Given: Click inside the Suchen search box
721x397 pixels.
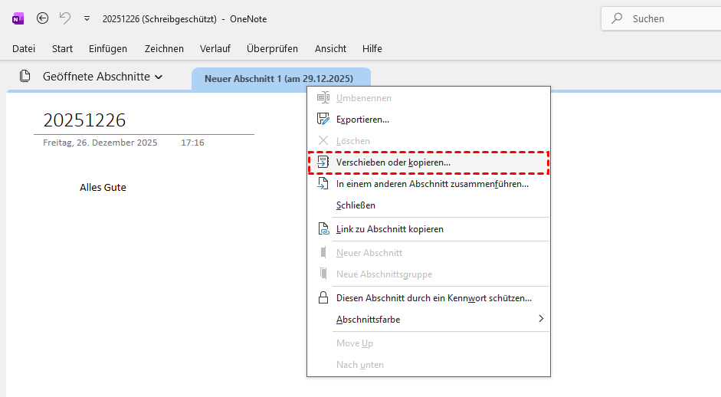Looking at the screenshot, I should 667,18.
